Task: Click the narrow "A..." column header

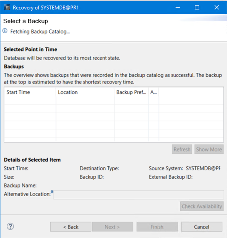Action: click(154, 92)
